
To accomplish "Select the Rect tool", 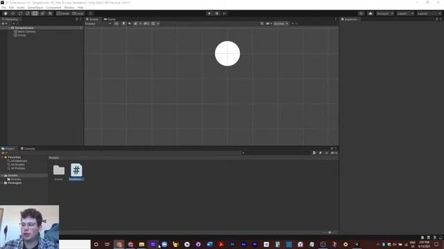I will coord(35,14).
